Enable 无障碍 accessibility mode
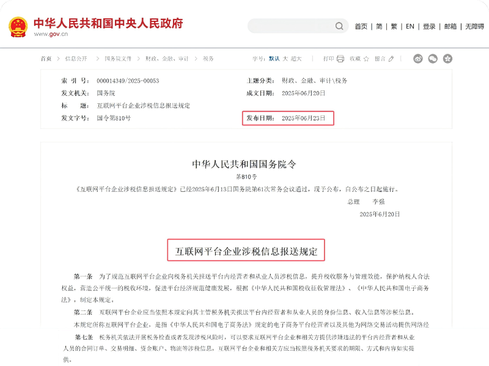This screenshot has height=366, width=489. (x=474, y=26)
